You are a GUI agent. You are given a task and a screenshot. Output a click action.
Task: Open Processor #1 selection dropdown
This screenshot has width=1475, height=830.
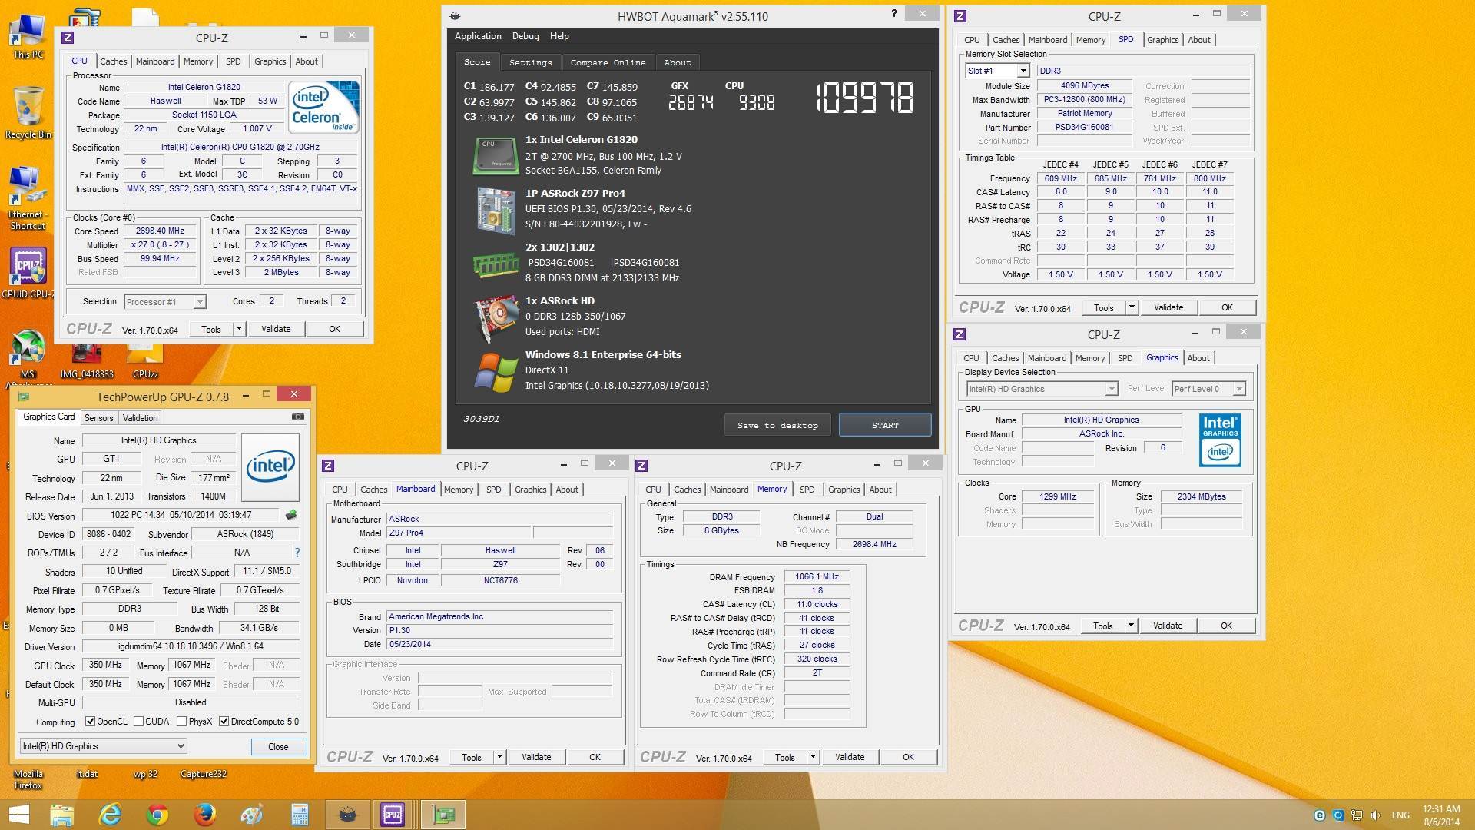(165, 302)
